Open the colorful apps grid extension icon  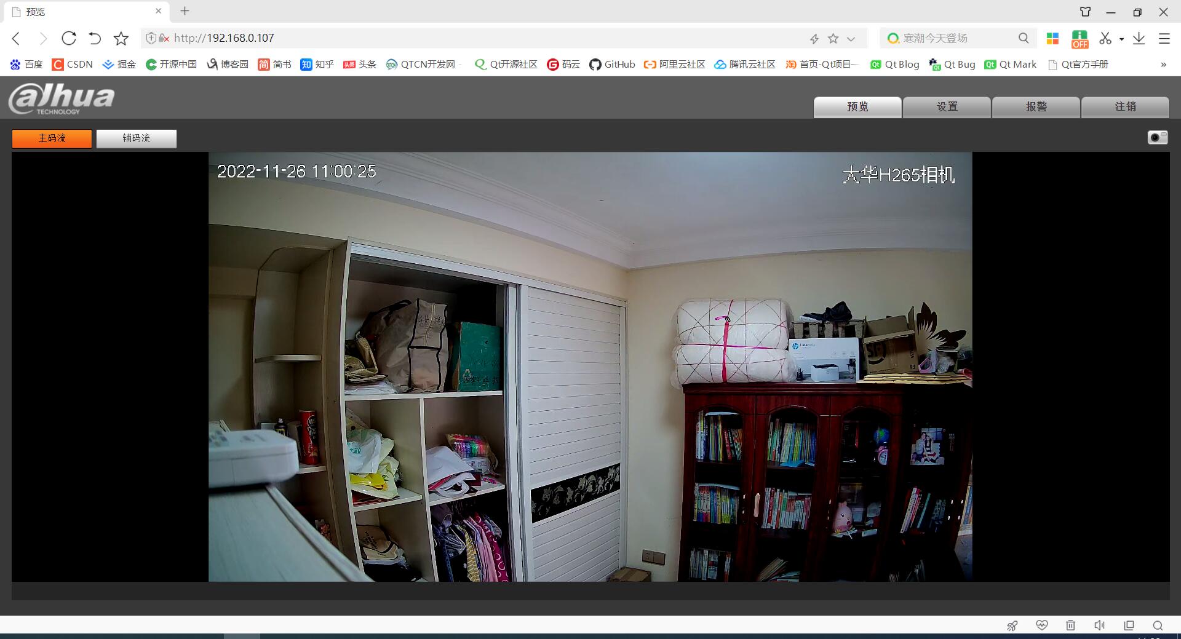[1052, 38]
